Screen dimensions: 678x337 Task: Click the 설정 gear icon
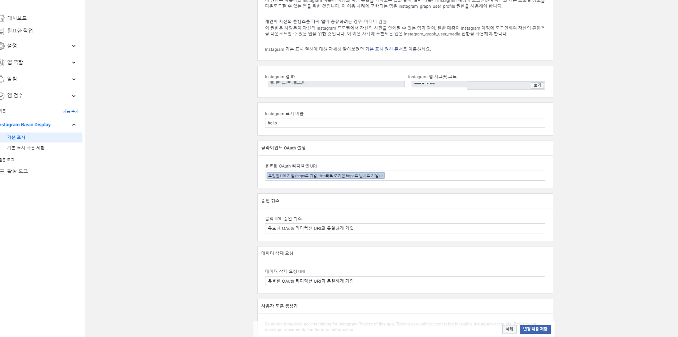[x=2, y=46]
